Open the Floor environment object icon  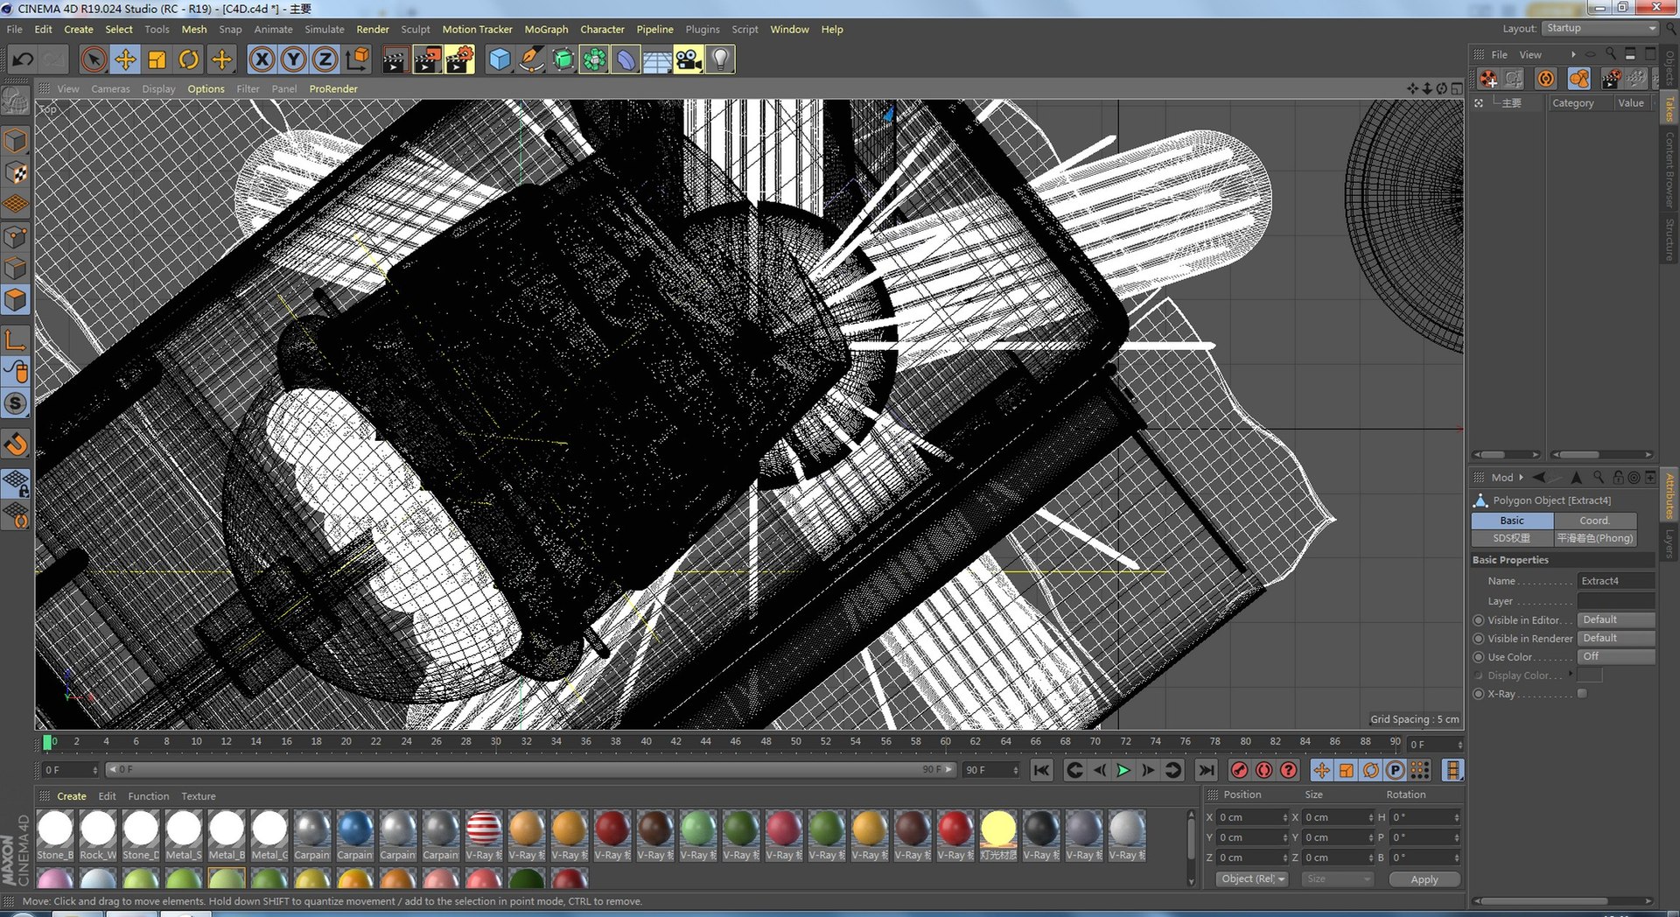[657, 59]
